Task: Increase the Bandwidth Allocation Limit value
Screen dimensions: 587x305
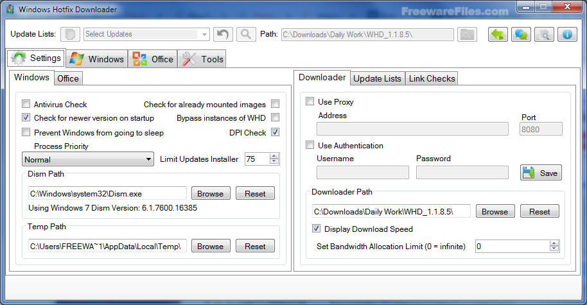Action: click(x=554, y=243)
